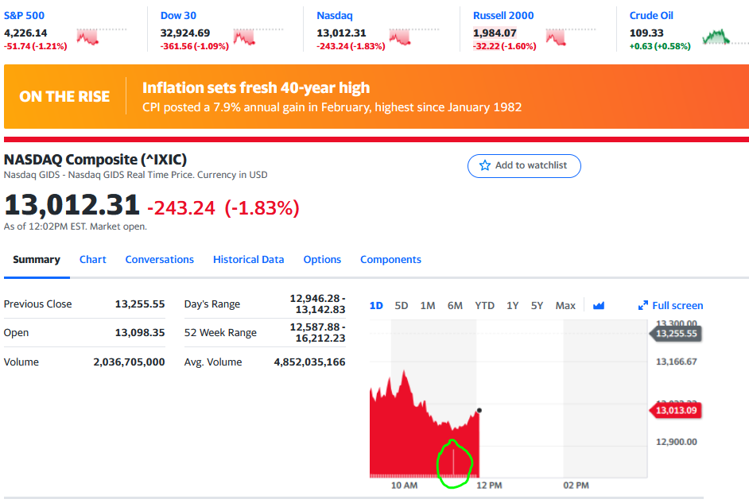Switch chart range to 1Y

coord(513,305)
